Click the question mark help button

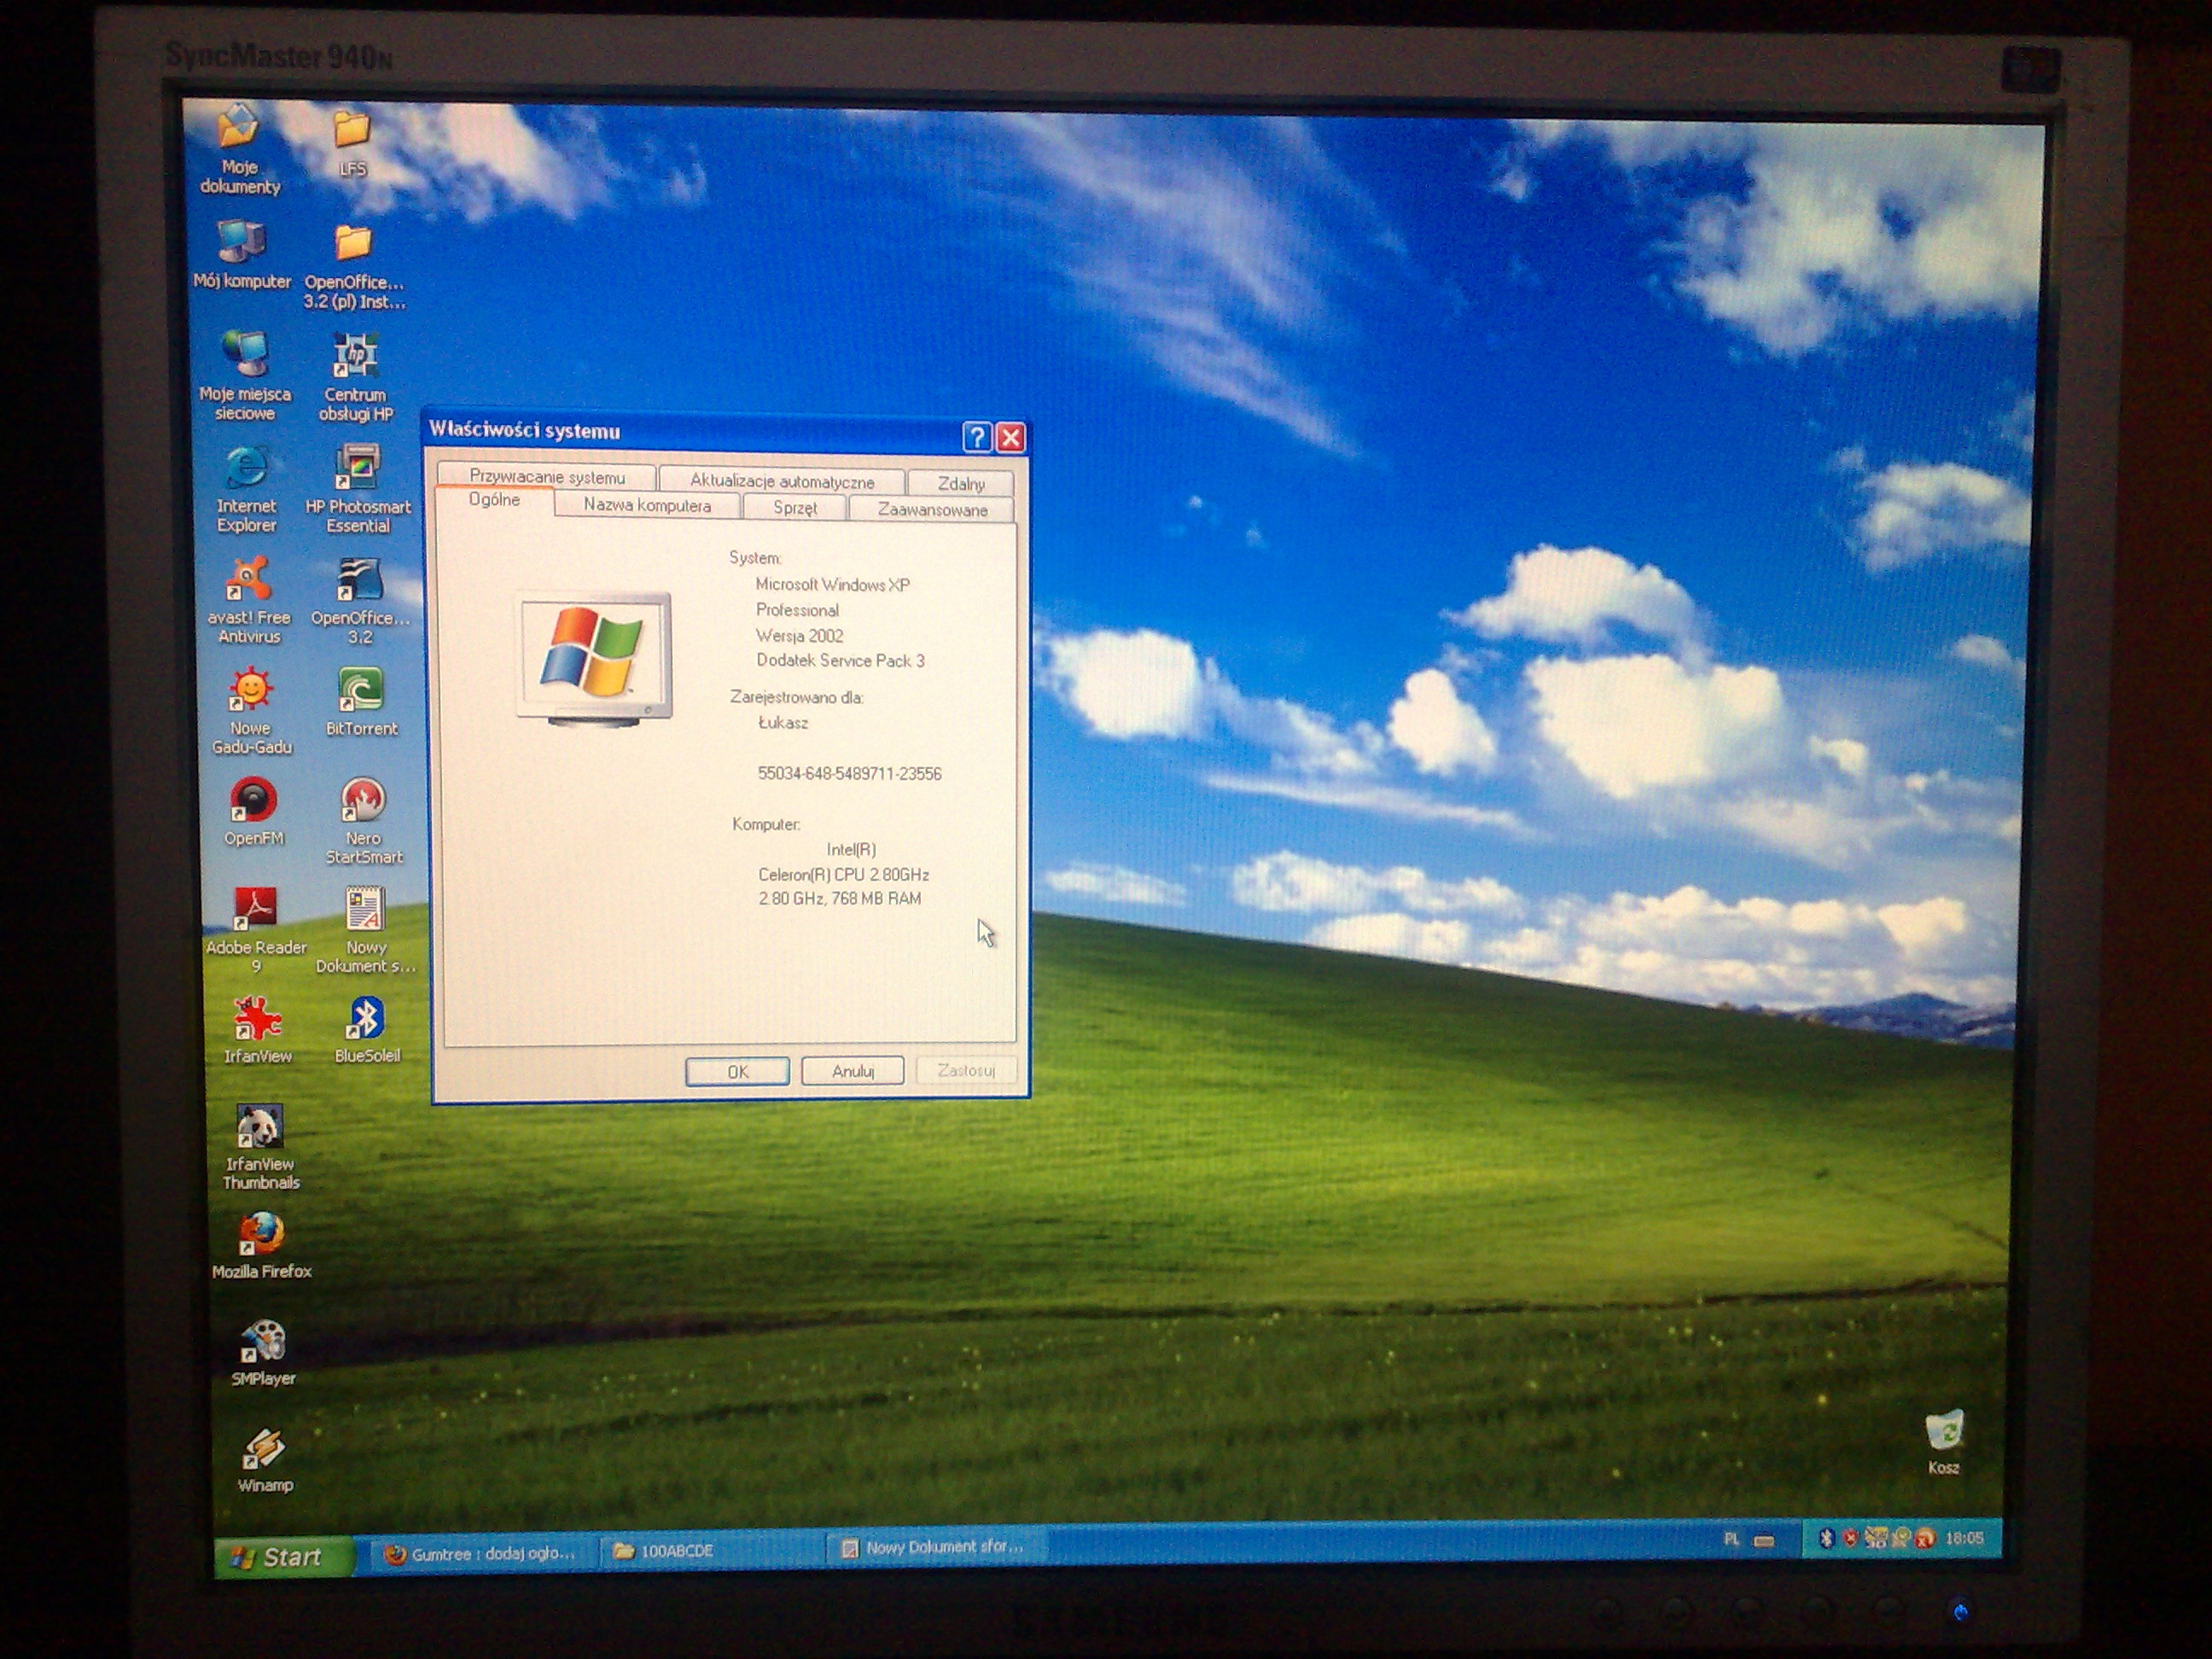pos(977,436)
